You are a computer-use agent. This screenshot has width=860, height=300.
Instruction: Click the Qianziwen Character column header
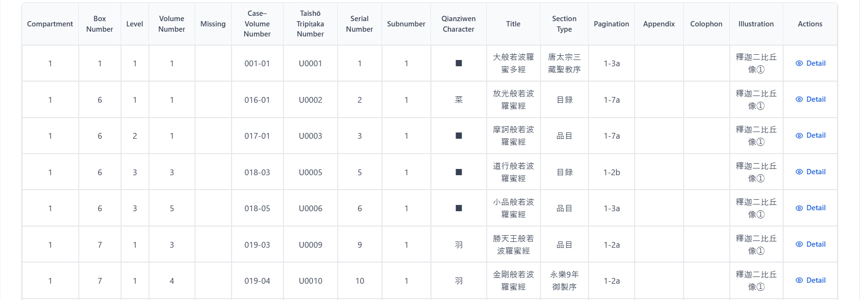coord(458,24)
